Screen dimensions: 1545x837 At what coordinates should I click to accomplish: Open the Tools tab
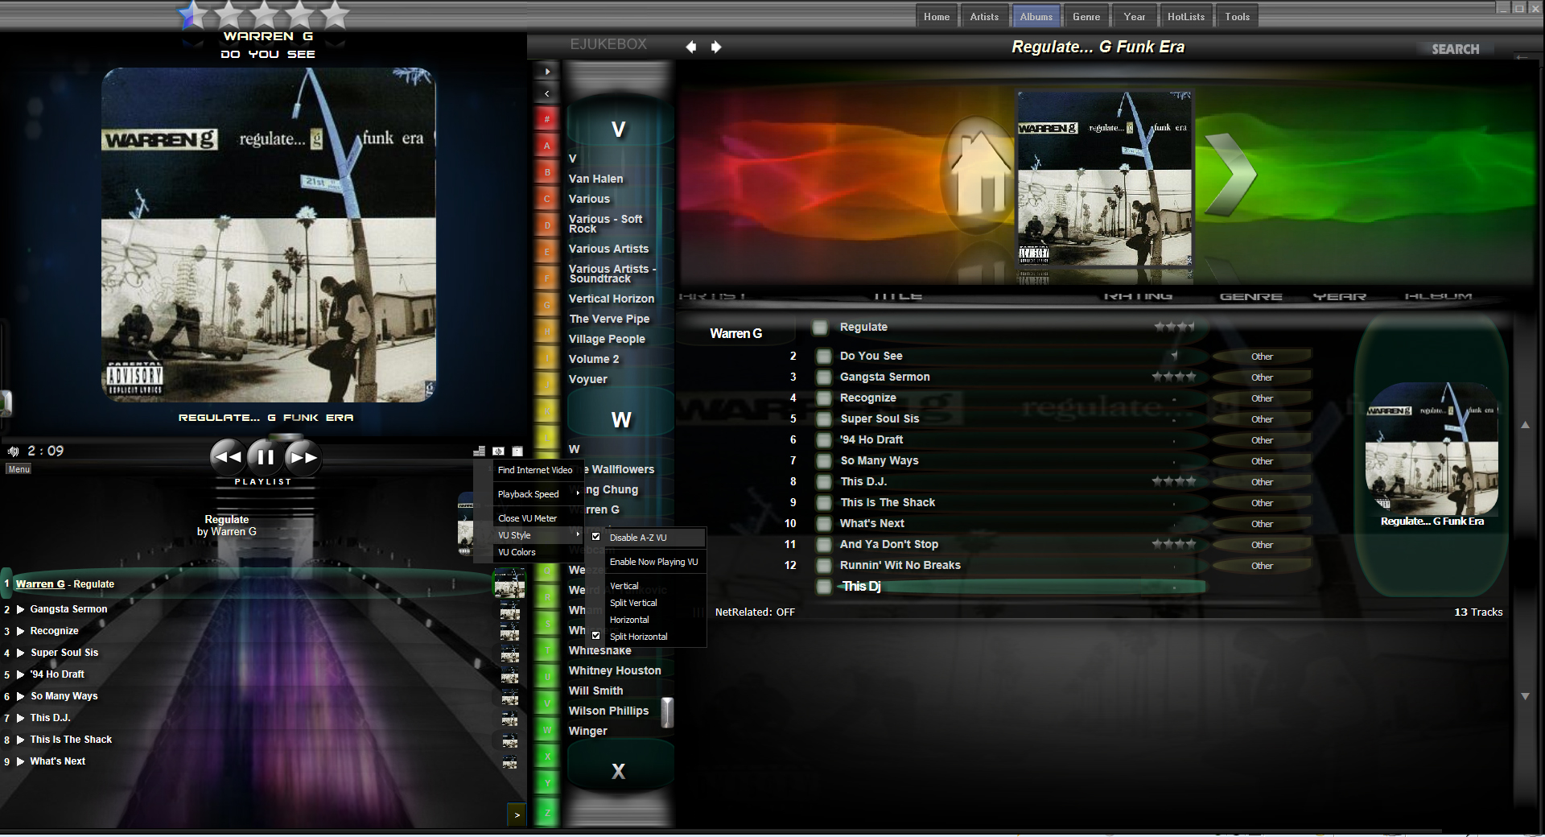(1238, 16)
